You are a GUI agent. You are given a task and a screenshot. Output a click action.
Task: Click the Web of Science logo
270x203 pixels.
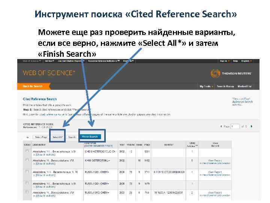click(x=49, y=73)
